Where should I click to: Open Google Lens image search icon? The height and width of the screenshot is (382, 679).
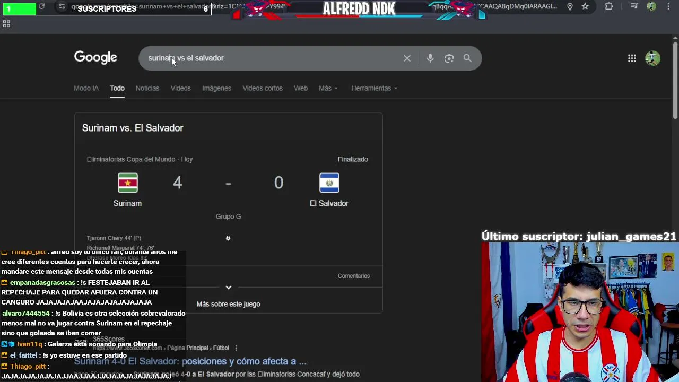[x=449, y=58]
